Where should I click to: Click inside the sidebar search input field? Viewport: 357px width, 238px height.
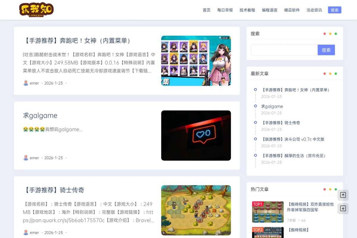point(283,50)
